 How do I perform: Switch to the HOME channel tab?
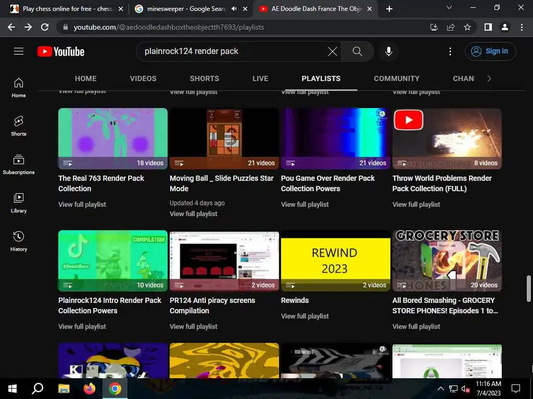[86, 78]
